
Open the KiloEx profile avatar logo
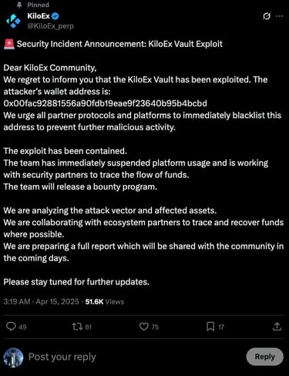tap(13, 21)
